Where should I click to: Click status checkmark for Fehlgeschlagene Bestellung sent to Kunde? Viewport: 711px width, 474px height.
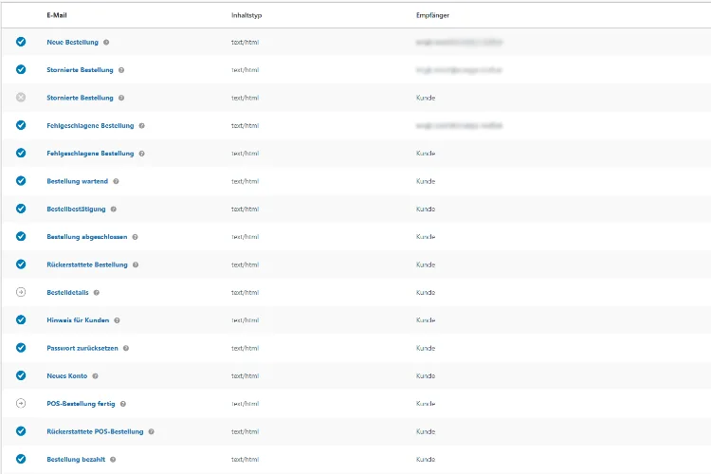[x=21, y=153]
